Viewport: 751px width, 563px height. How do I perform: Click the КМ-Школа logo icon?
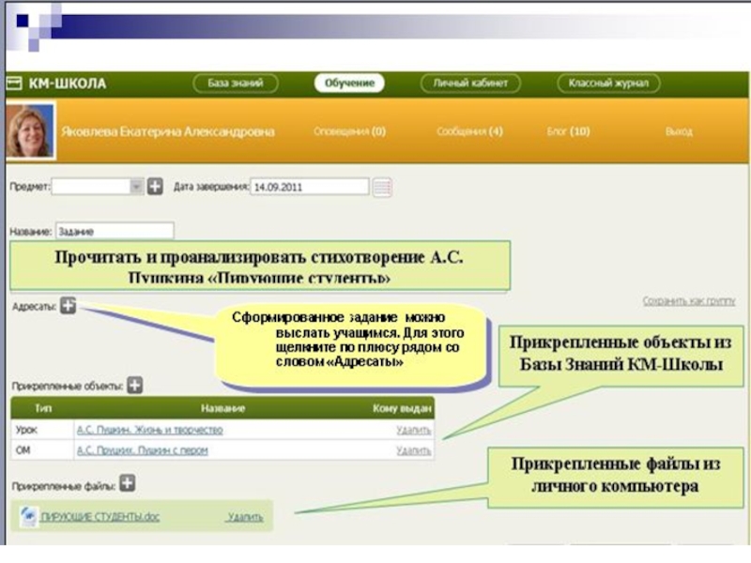click(14, 84)
